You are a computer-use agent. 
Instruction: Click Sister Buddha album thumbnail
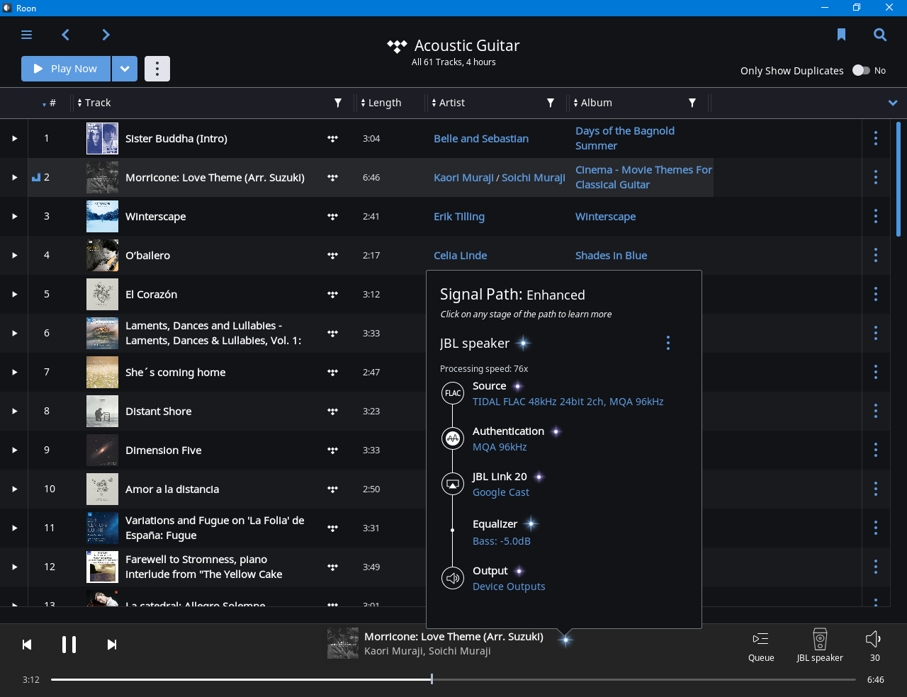(102, 138)
